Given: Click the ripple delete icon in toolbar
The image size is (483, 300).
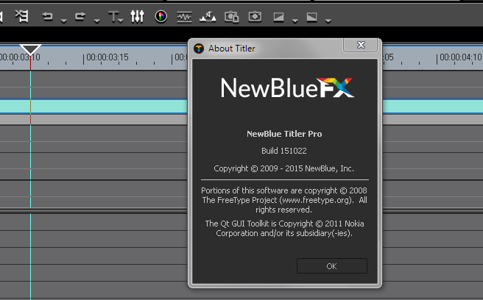Looking at the screenshot, I should coord(21,15).
